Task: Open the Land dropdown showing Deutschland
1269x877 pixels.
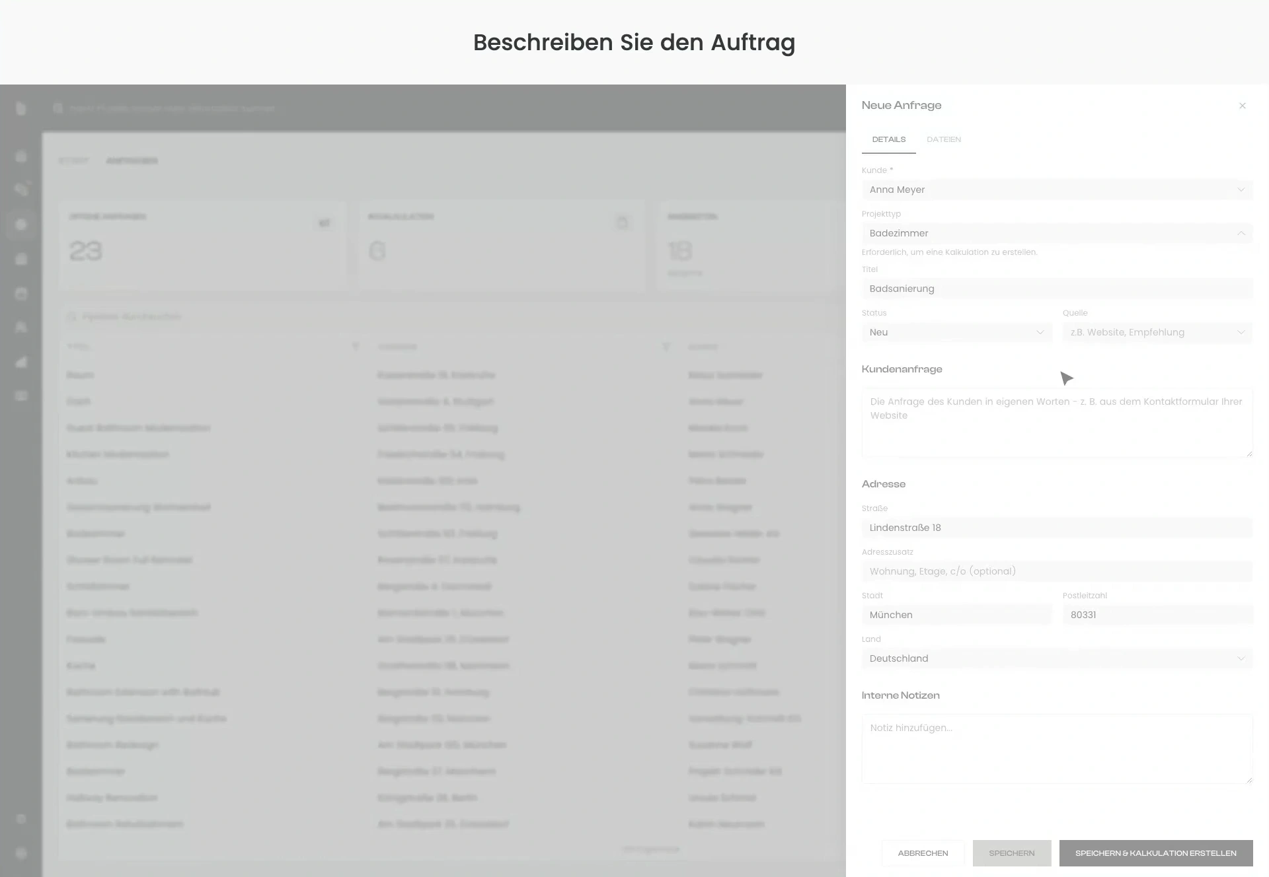Action: pyautogui.click(x=1057, y=658)
